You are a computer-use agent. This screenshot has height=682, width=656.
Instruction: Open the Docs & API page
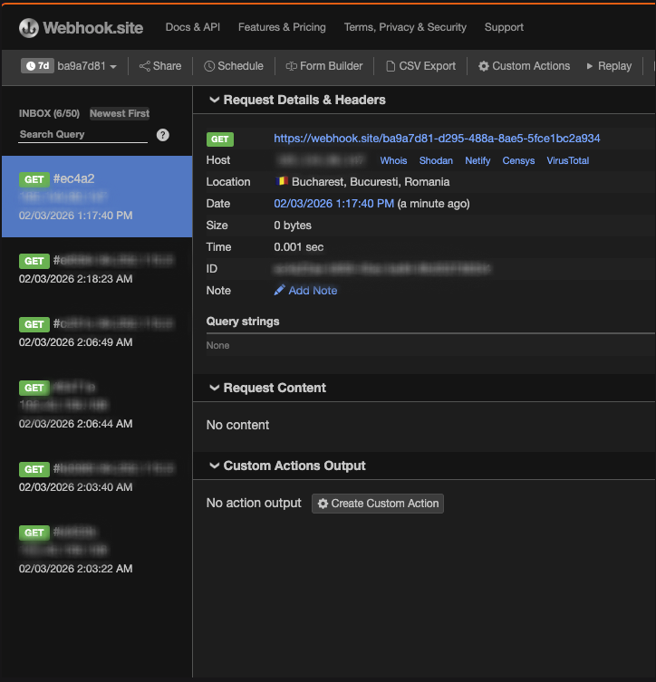[x=193, y=27]
